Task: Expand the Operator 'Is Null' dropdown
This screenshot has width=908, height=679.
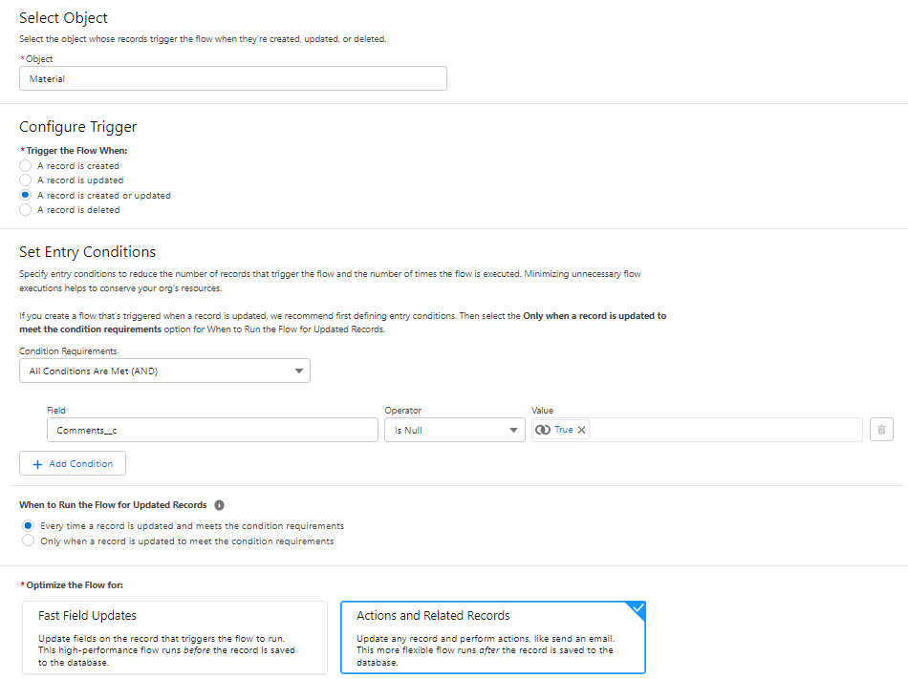Action: click(x=454, y=430)
